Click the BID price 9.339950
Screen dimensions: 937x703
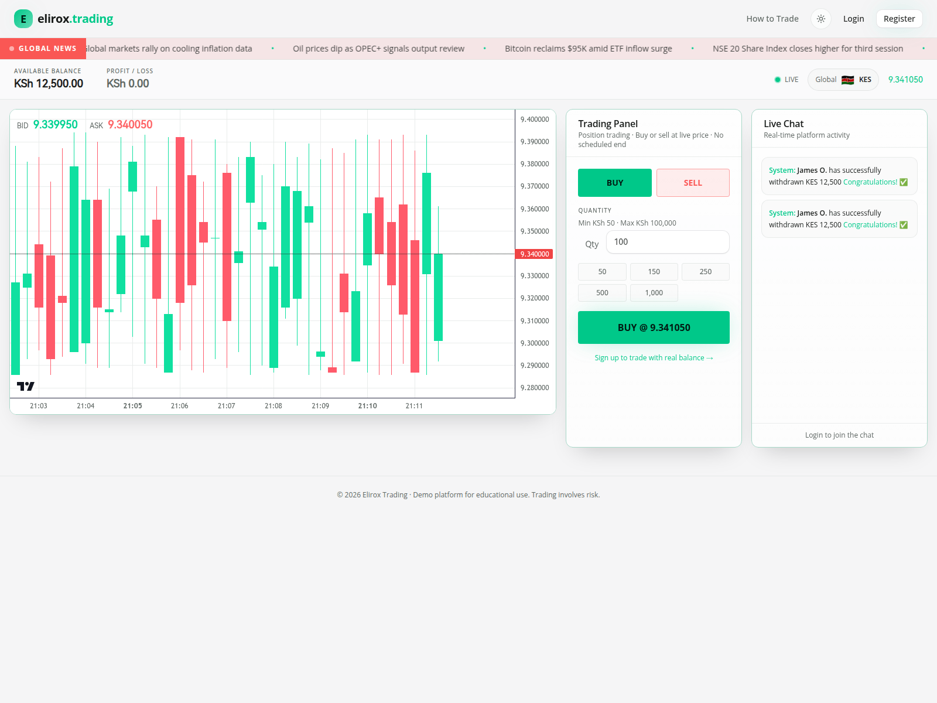coord(55,125)
